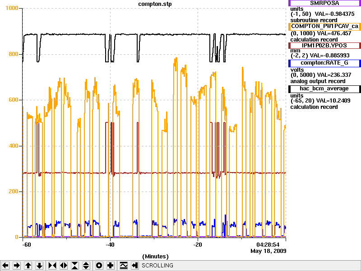This screenshot has width=361, height=271.
Task: Click the horizontal zoom-out diamond arrows icon
Action: 64,266
